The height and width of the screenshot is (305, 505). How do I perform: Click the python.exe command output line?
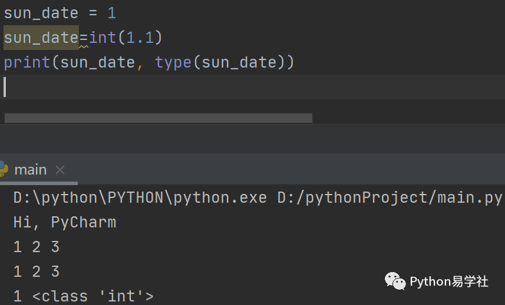click(x=258, y=197)
